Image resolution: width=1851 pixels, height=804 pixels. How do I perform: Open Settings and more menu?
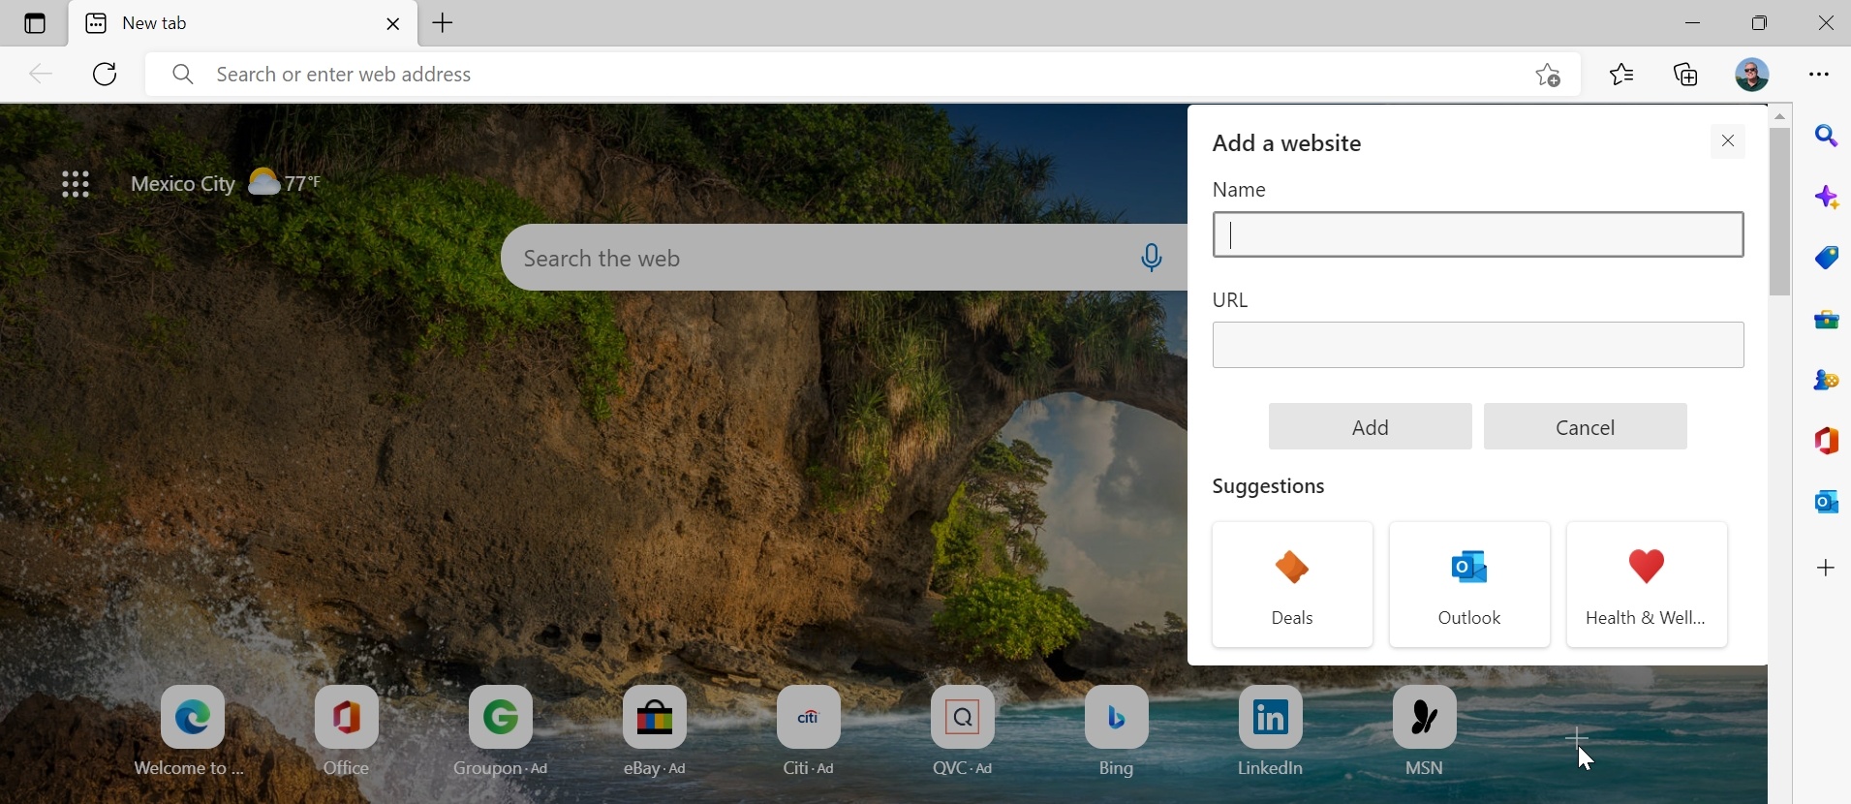tap(1820, 75)
